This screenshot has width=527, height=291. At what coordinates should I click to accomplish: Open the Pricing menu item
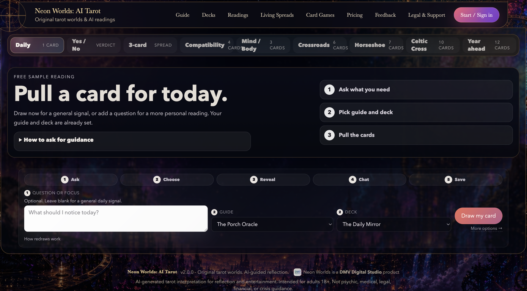(x=355, y=15)
